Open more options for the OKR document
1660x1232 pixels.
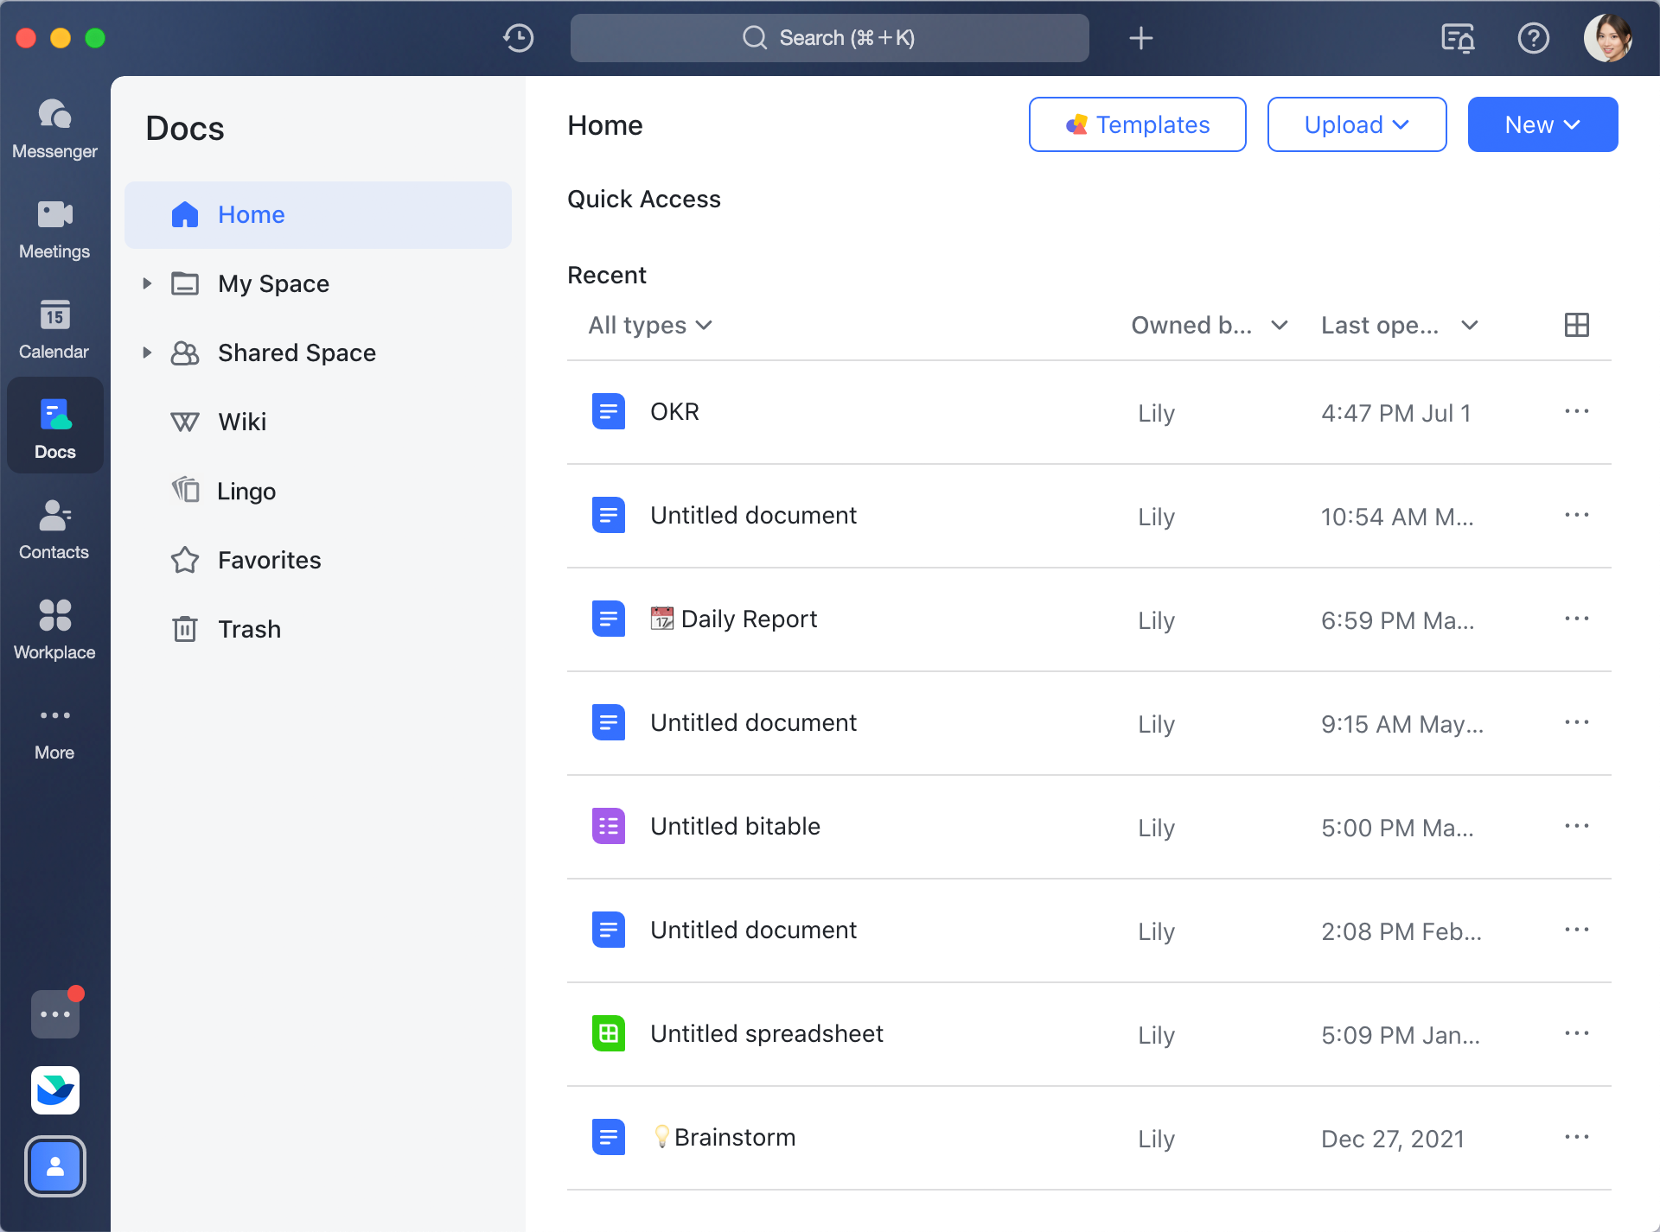coord(1576,412)
